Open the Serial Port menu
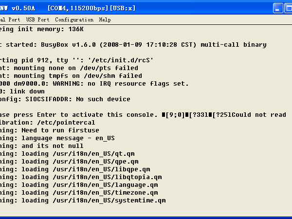 [10, 20]
